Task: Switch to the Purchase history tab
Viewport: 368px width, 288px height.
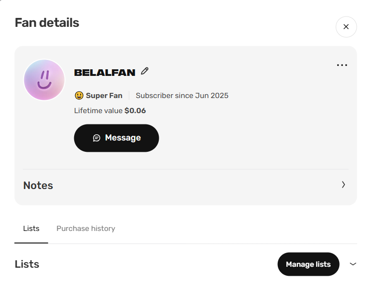Action: point(86,228)
